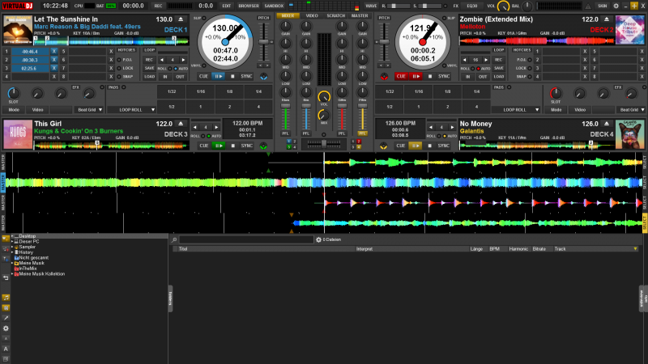Viewport: 648px width, 364px height.
Task: Eject No Money from Deck 4
Action: coord(607,124)
